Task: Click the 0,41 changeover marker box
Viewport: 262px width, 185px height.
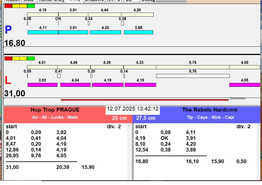Action: point(59,76)
